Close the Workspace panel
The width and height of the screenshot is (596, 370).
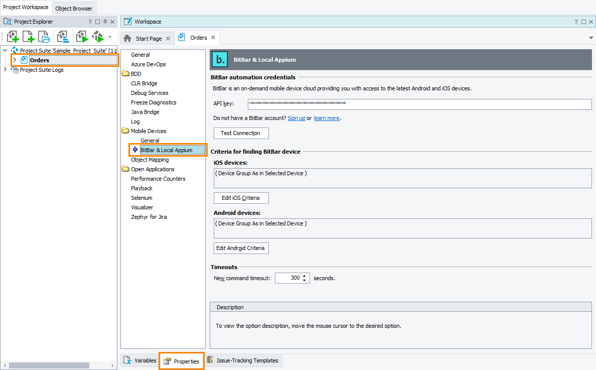point(590,22)
